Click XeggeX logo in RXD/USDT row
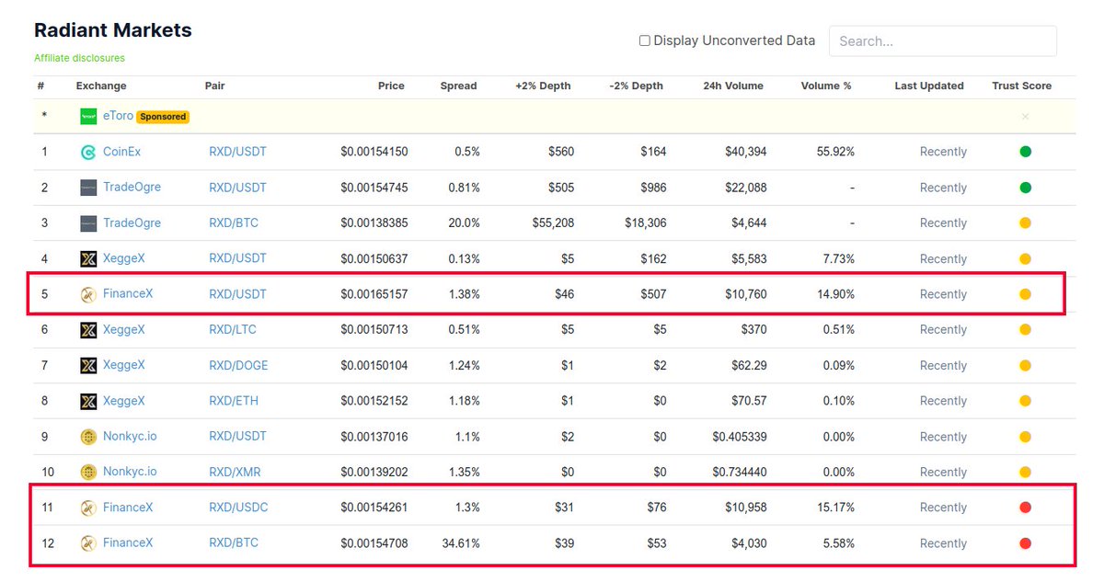 click(x=88, y=259)
